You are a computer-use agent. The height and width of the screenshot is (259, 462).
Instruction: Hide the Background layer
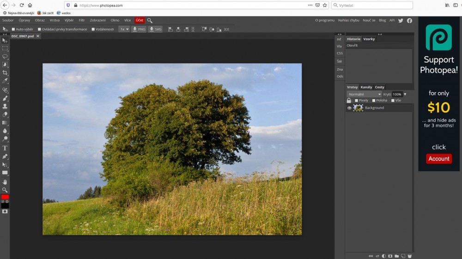(349, 108)
